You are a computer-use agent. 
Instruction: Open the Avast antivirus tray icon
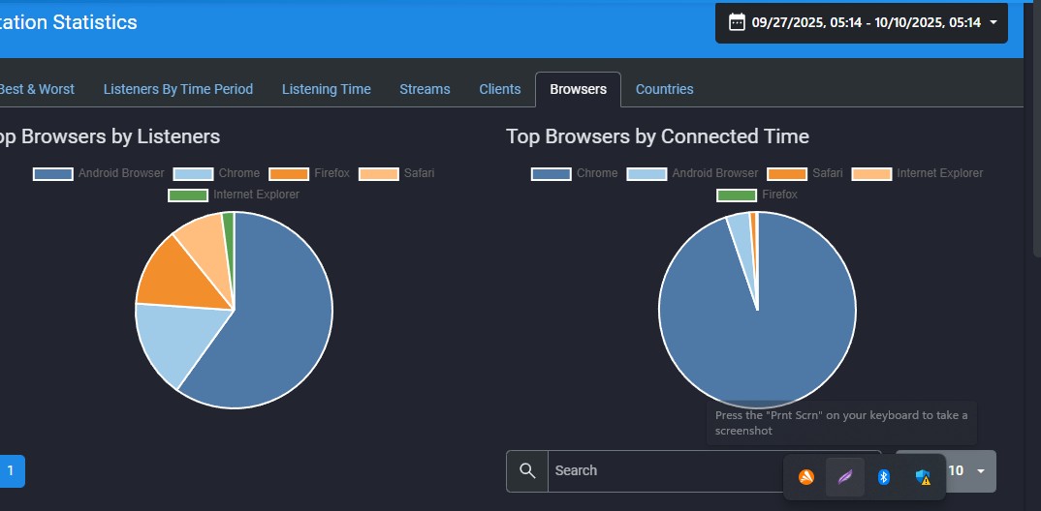(x=805, y=476)
